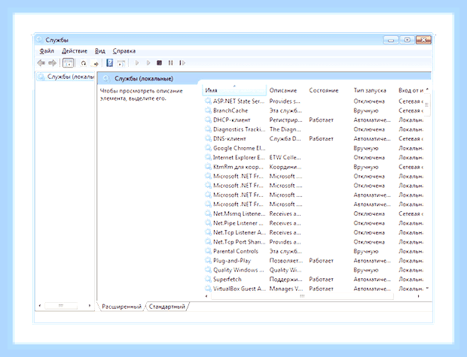Switch to the Стандартный tab
The image size is (467, 357).
coord(166,307)
